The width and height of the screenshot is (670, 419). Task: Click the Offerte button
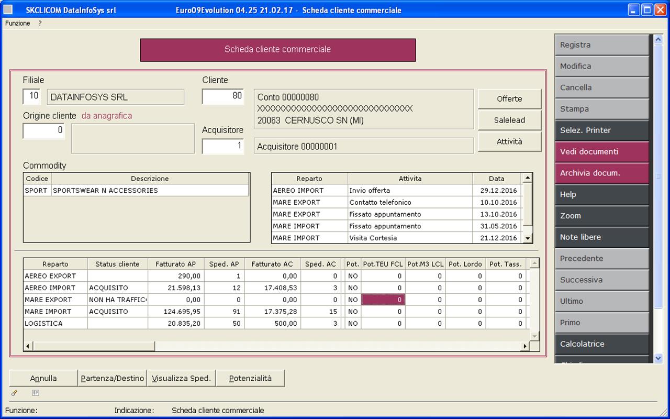[509, 99]
